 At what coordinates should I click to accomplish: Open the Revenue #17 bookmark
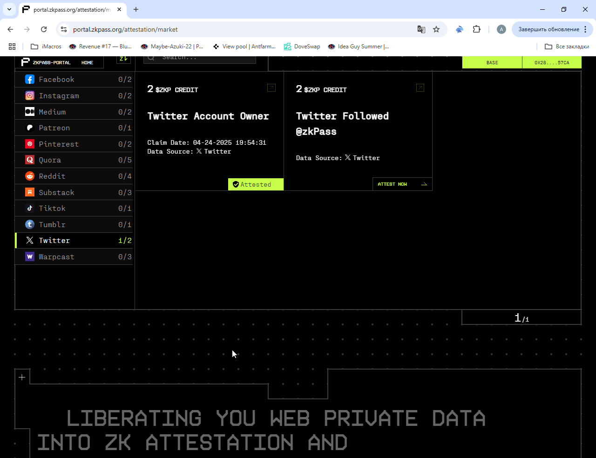(100, 47)
